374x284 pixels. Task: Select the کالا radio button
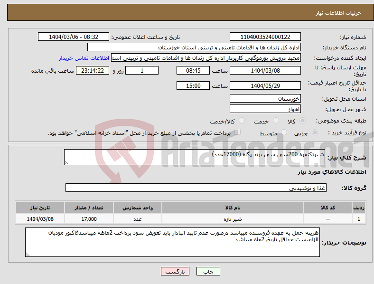(302, 121)
